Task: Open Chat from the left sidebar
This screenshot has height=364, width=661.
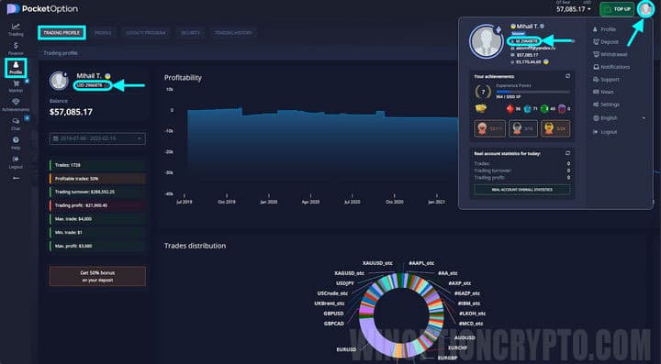Action: (x=16, y=124)
